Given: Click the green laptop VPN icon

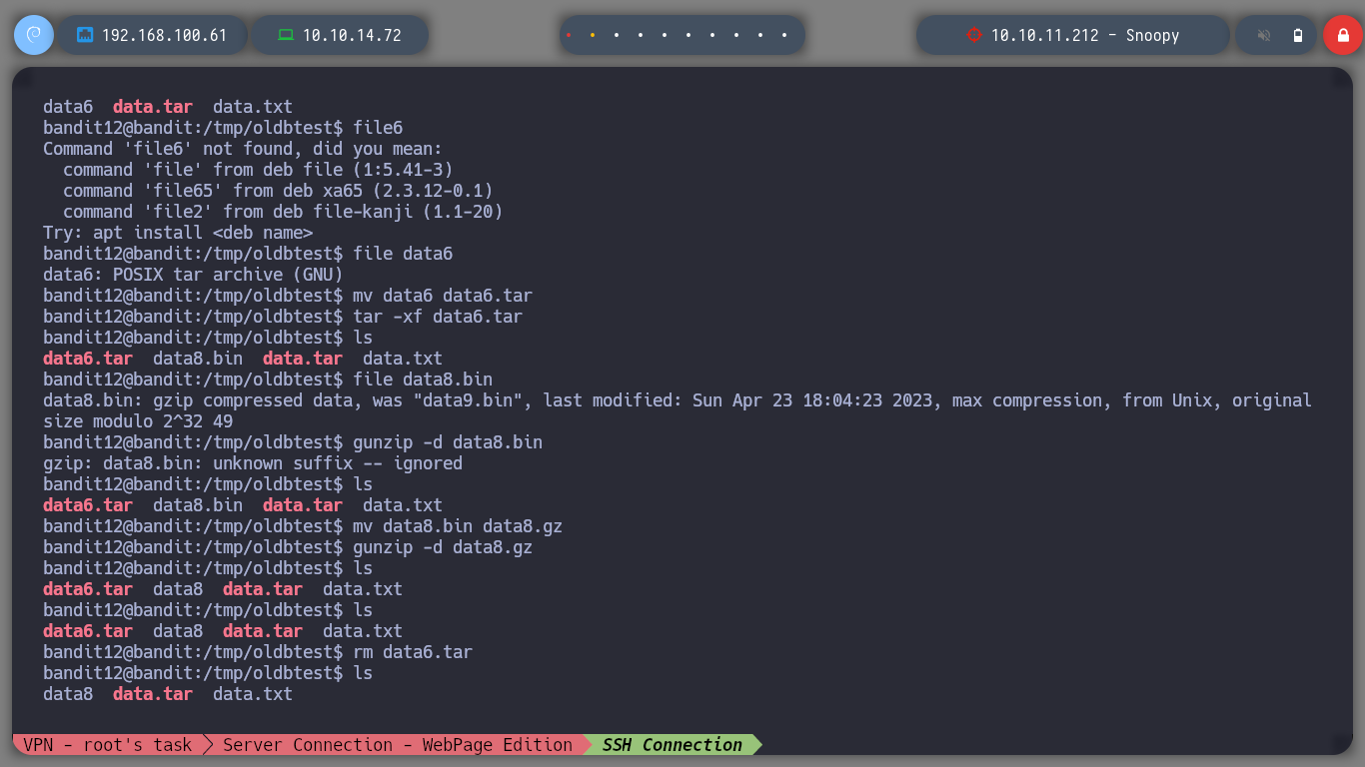Looking at the screenshot, I should 286,35.
